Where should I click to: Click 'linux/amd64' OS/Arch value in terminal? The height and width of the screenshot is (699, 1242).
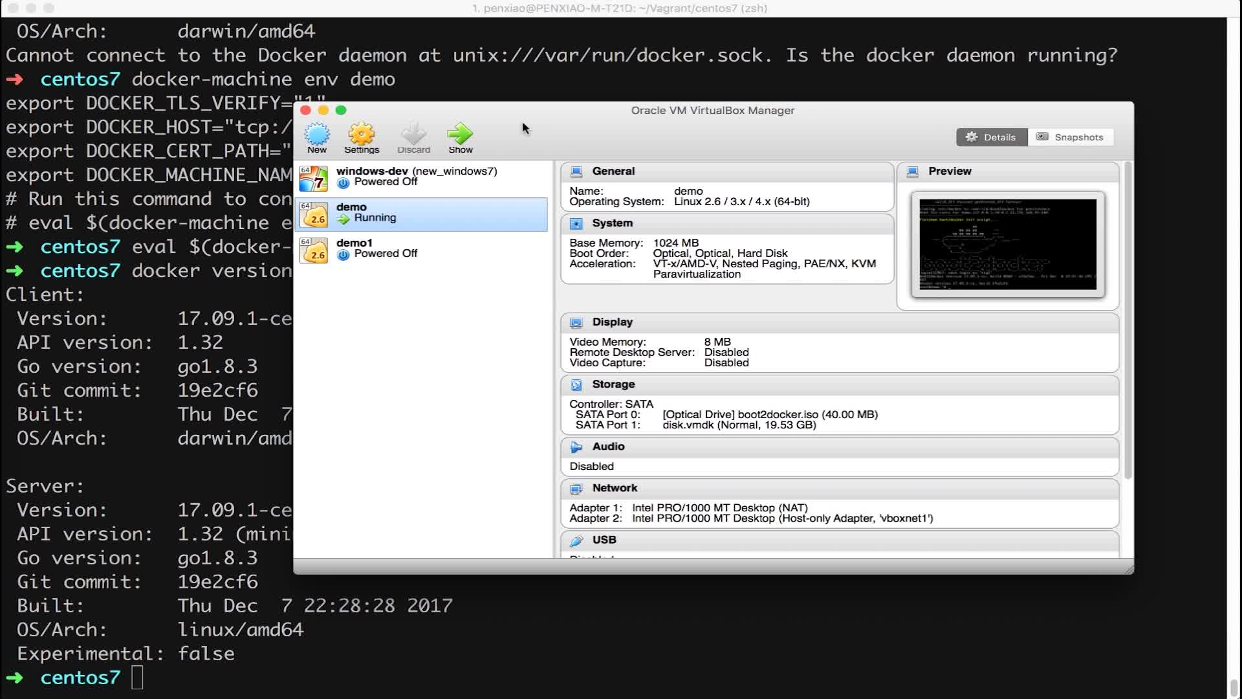coord(241,630)
